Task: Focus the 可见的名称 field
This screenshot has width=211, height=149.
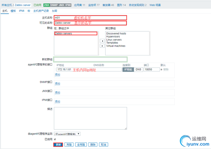Action: 90,23
